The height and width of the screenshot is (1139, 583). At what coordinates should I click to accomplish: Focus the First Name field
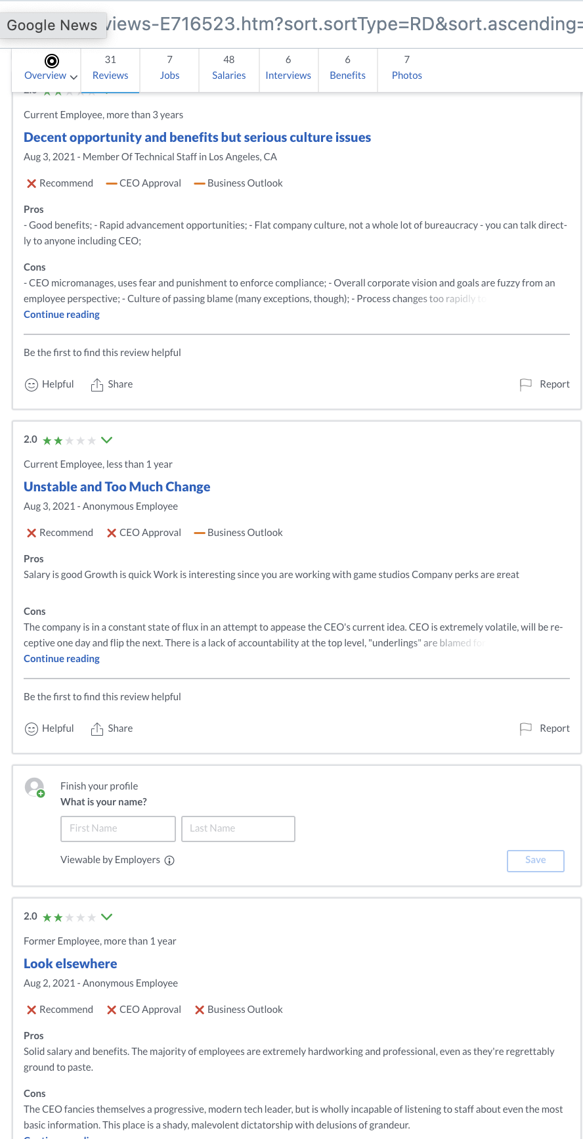click(118, 829)
